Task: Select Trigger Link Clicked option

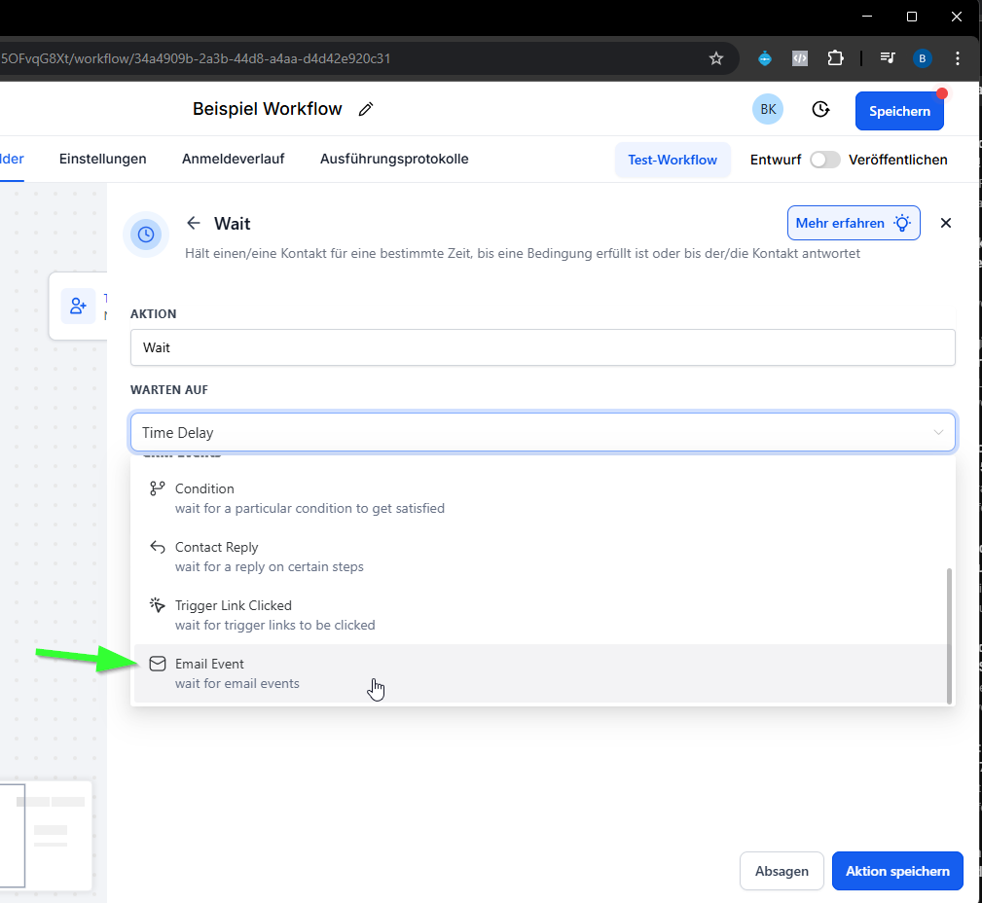Action: (540, 615)
